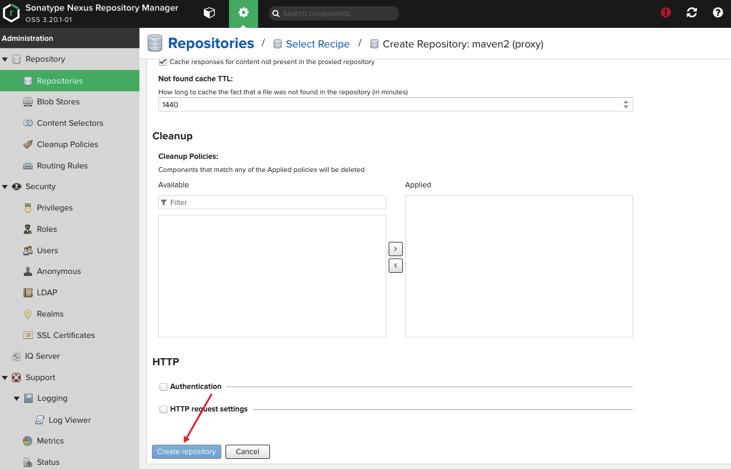Click the SSL Certificates icon

click(x=28, y=336)
